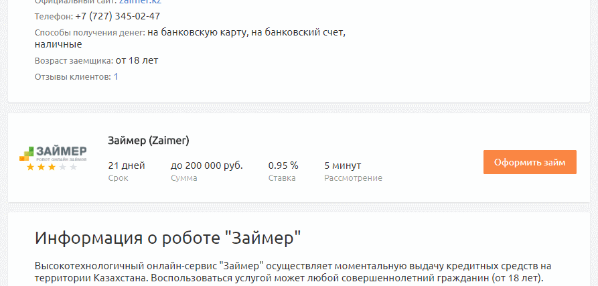This screenshot has width=598, height=286.
Task: Click the Займер logo image
Action: click(53, 153)
